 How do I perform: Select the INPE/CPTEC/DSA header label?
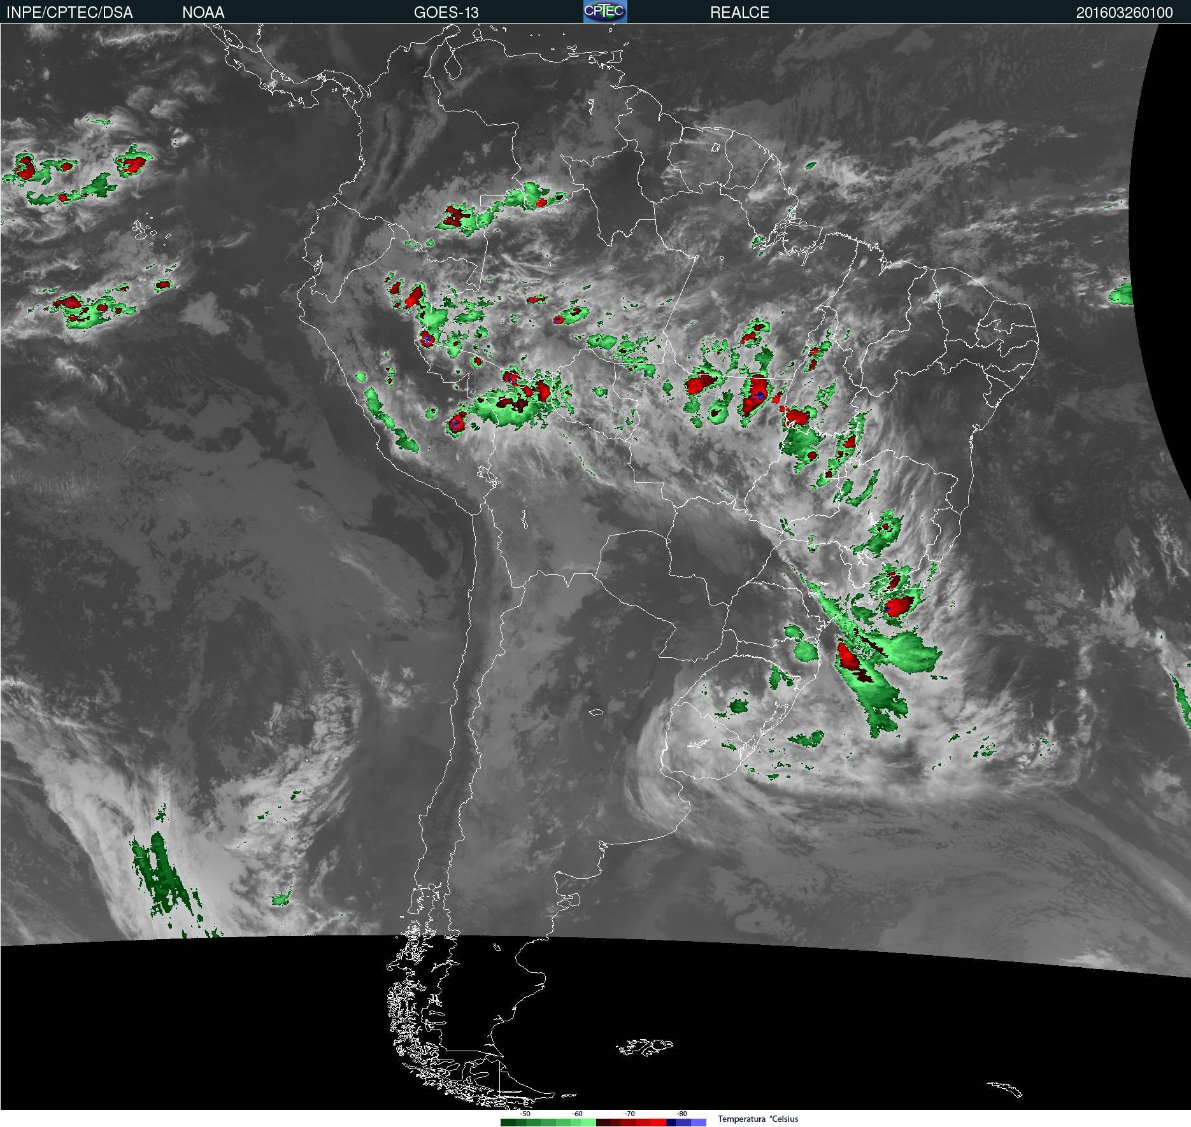point(70,13)
